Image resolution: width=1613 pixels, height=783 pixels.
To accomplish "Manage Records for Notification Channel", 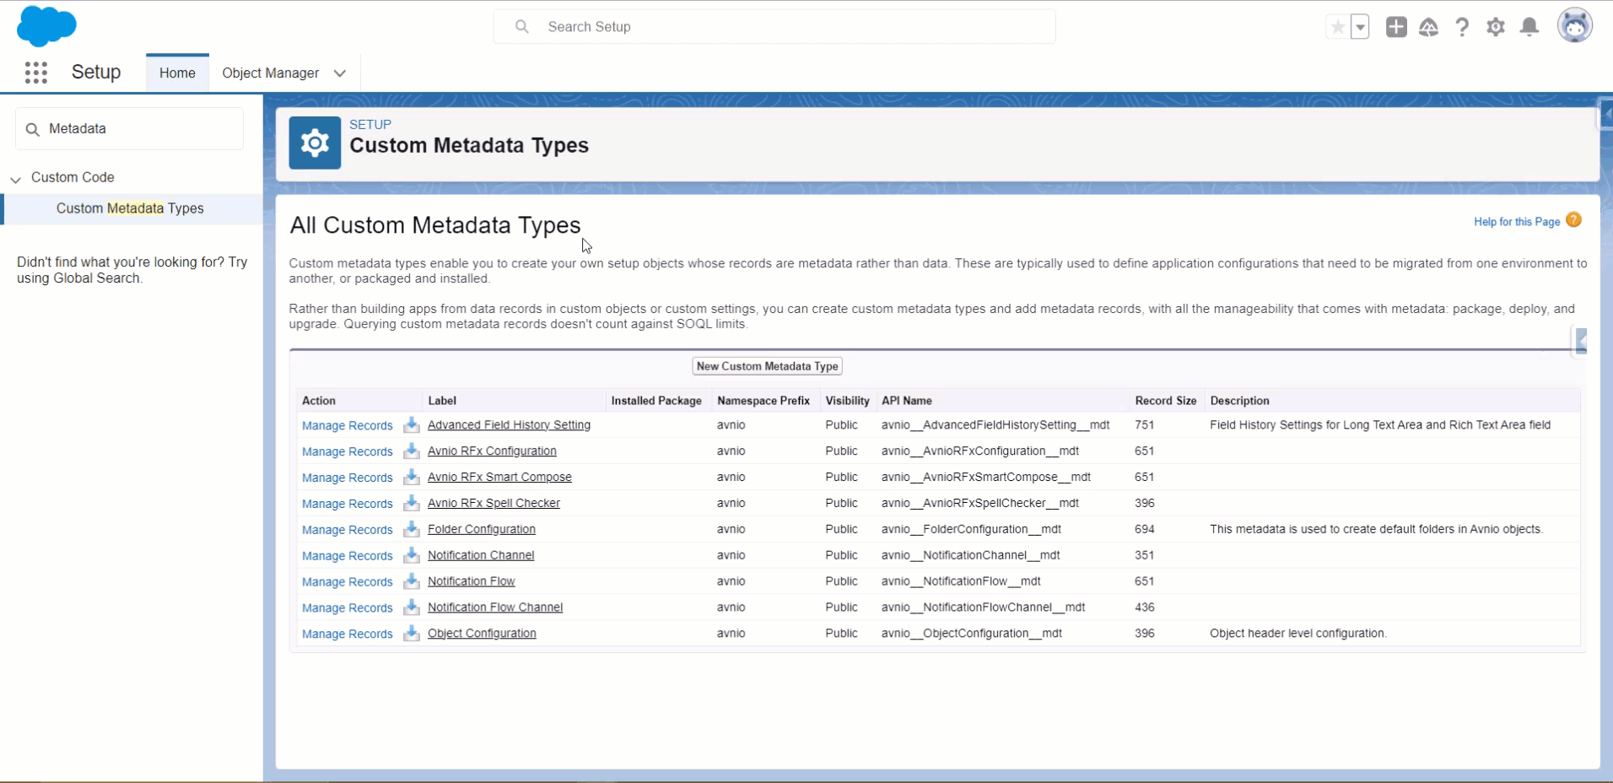I will tap(347, 556).
